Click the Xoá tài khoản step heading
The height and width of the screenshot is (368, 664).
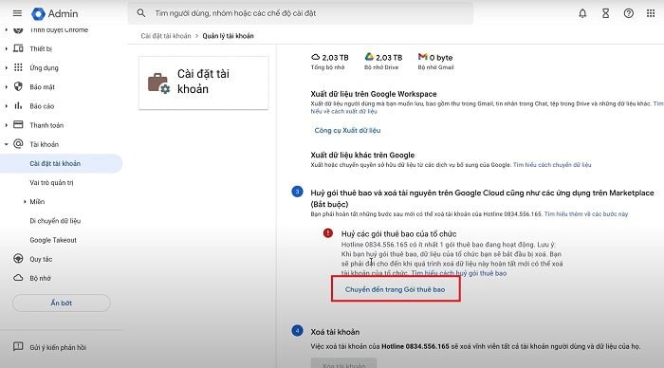tap(335, 332)
